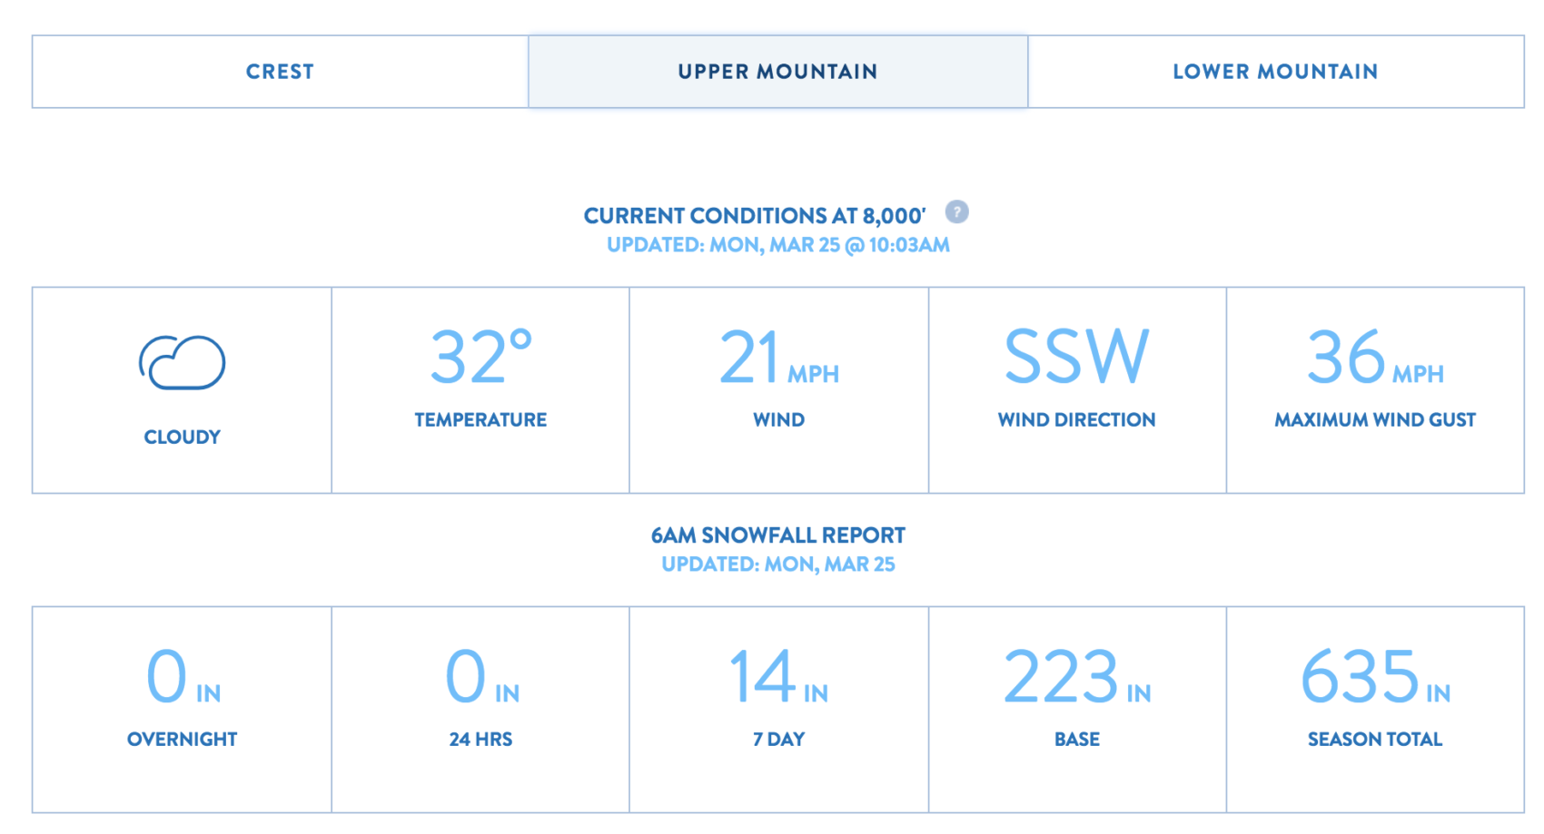Select the Wind Direction label

(x=1077, y=420)
